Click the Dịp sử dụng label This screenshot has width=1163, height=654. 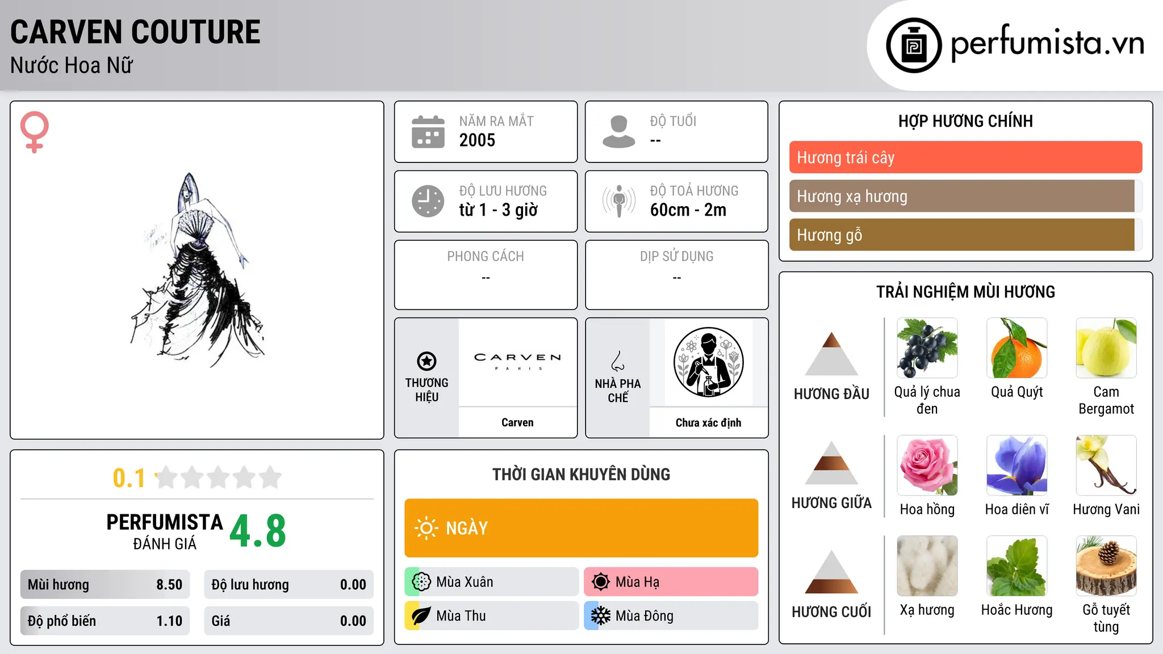pos(676,257)
